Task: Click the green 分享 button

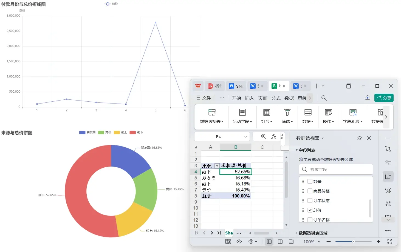Action: point(384,98)
